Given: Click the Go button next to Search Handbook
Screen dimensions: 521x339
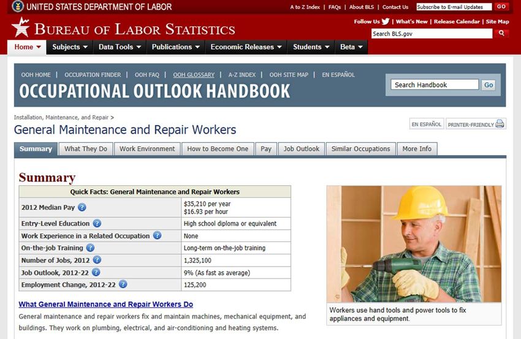Looking at the screenshot, I should point(489,85).
